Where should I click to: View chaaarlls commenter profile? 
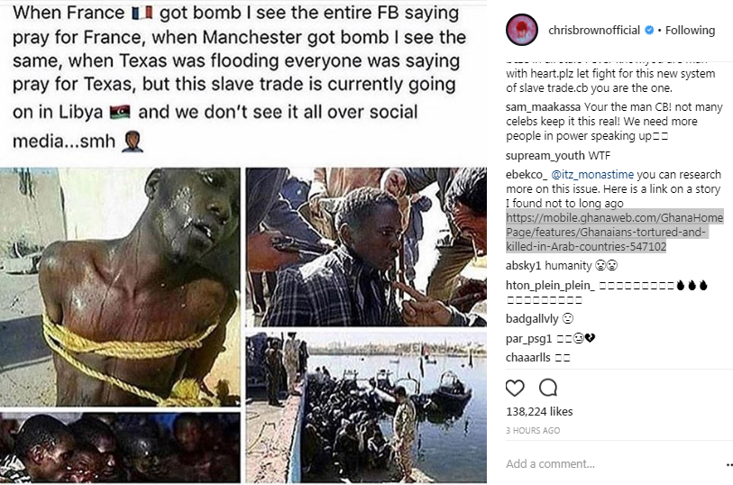(527, 358)
